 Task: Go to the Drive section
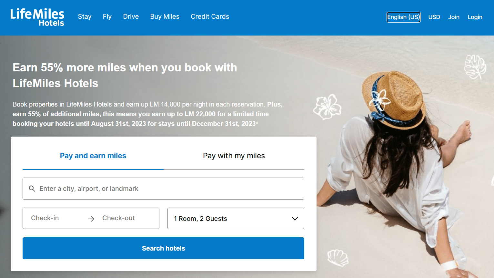click(131, 17)
